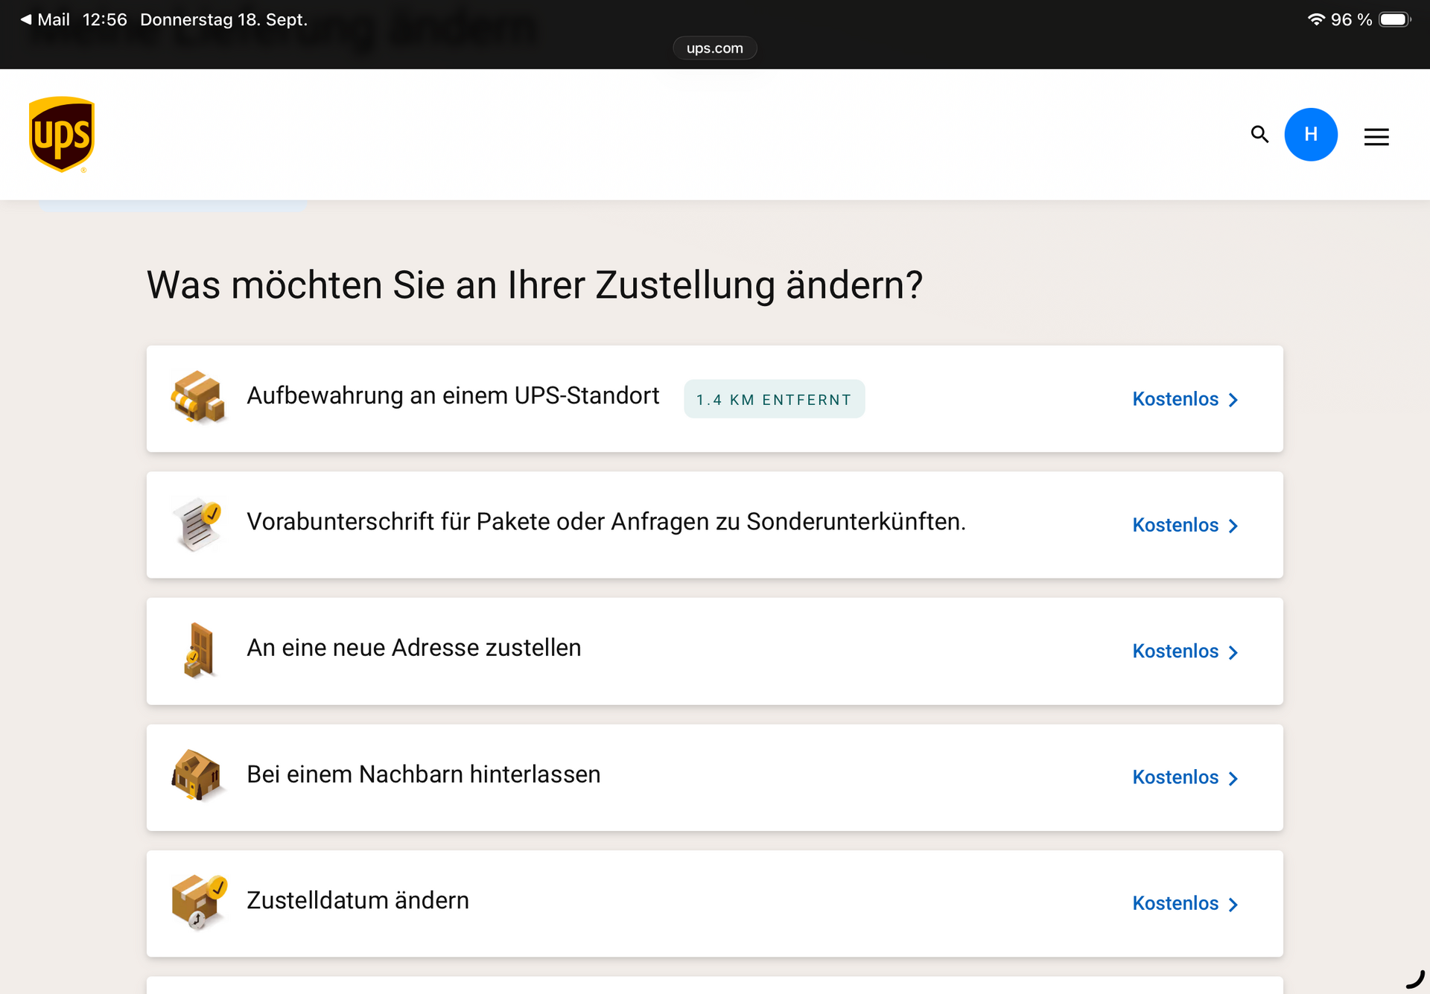Expand Kostenlos chevron for neue Adresse row
The height and width of the screenshot is (994, 1430).
coord(1233,652)
